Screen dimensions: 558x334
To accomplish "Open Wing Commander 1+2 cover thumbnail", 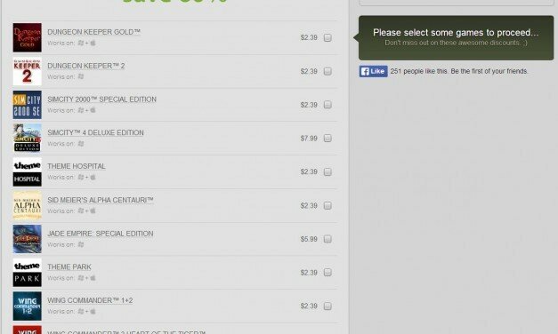I will (27, 306).
